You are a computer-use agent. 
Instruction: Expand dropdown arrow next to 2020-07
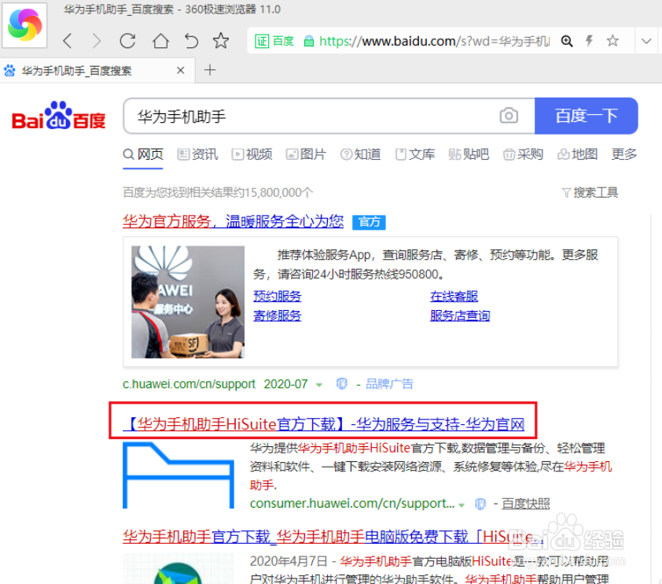pyautogui.click(x=319, y=385)
